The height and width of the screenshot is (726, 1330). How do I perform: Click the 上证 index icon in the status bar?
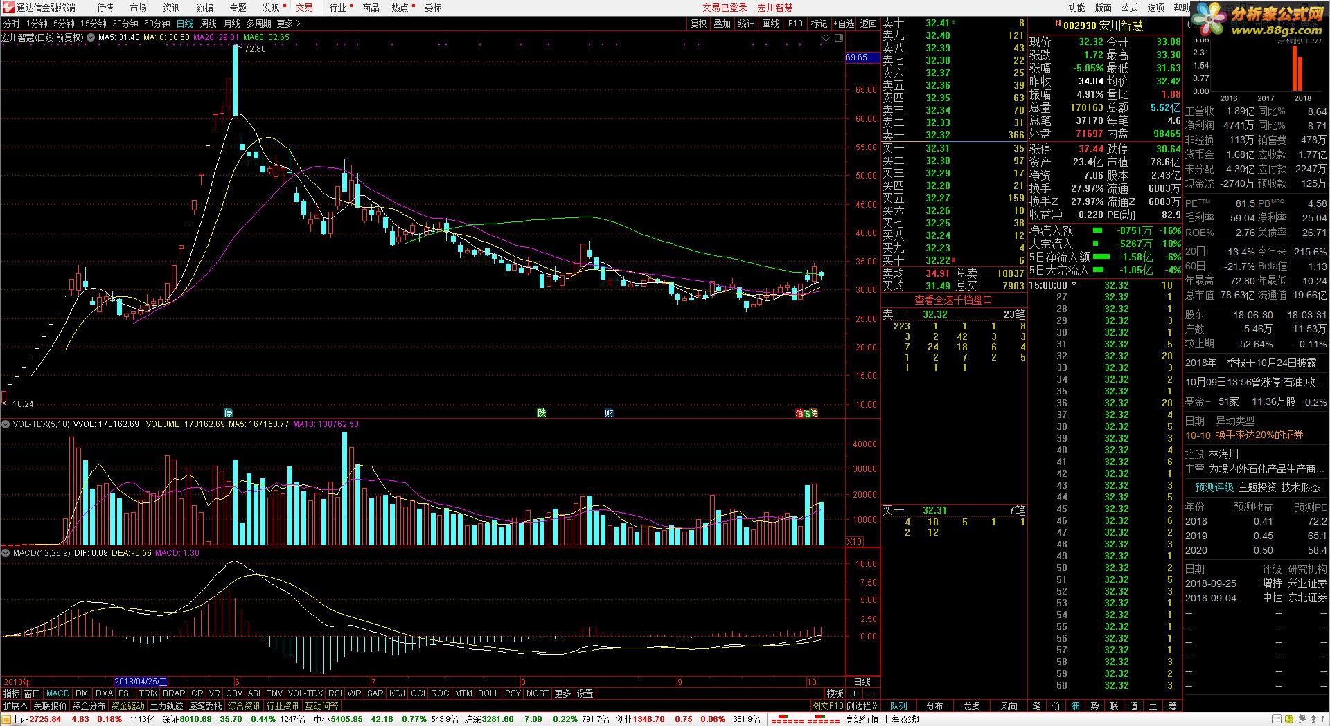(x=6, y=719)
